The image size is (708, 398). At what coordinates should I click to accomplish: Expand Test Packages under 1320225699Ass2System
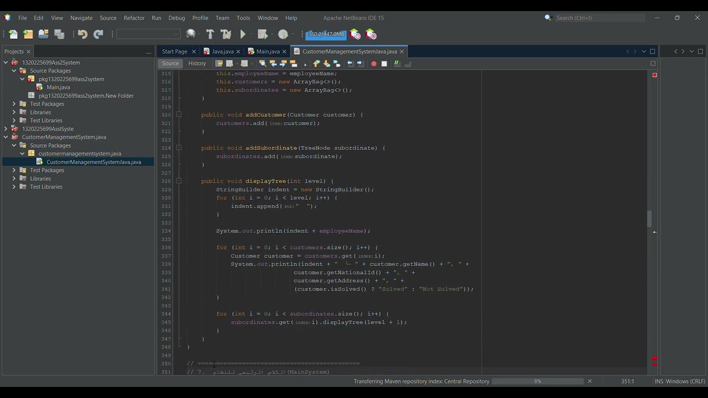point(14,104)
